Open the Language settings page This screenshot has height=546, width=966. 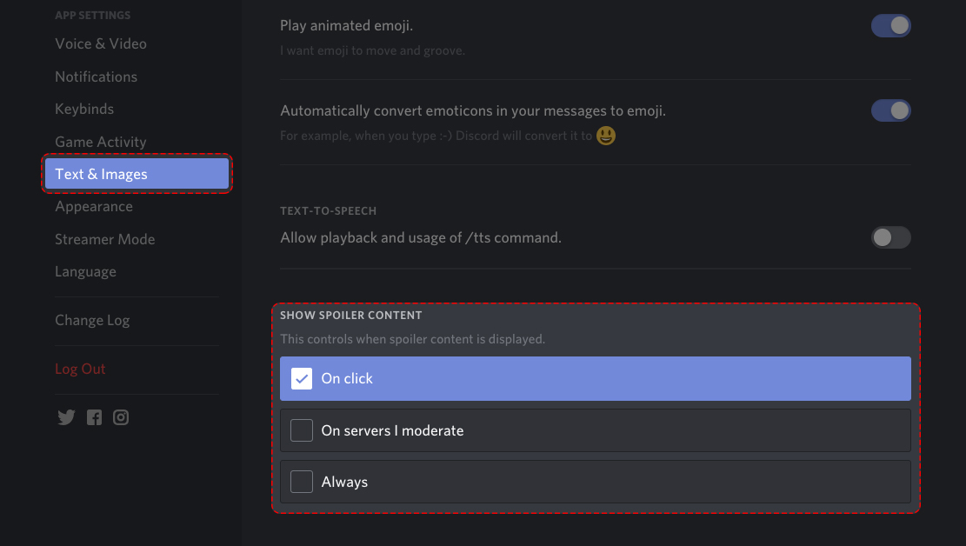pyautogui.click(x=85, y=271)
